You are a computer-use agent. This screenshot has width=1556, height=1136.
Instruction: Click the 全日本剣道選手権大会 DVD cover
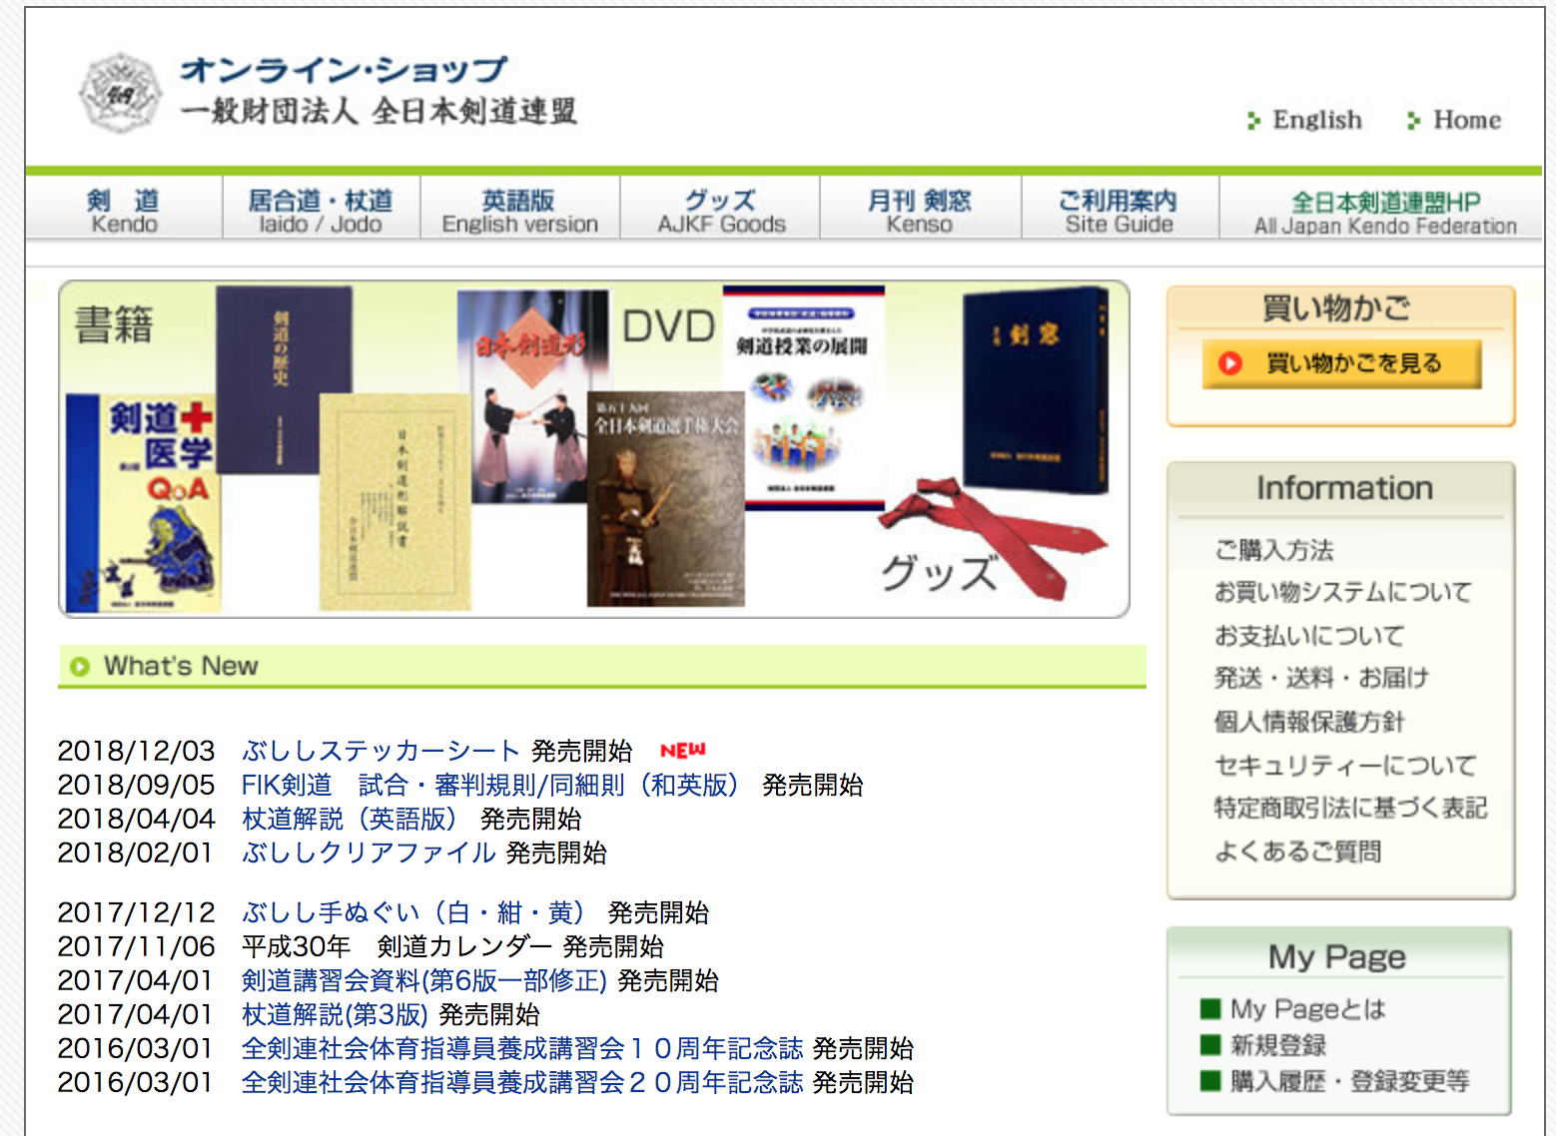[666, 499]
